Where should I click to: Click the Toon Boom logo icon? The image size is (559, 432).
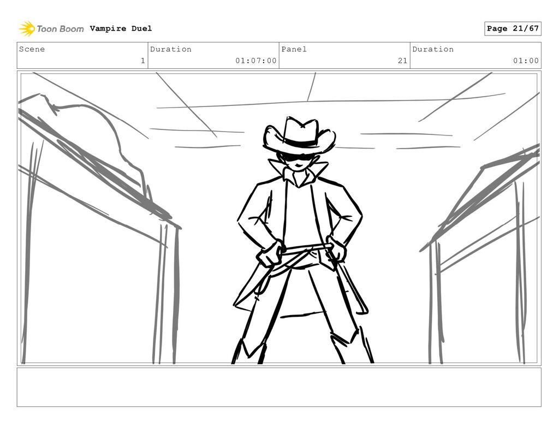27,28
